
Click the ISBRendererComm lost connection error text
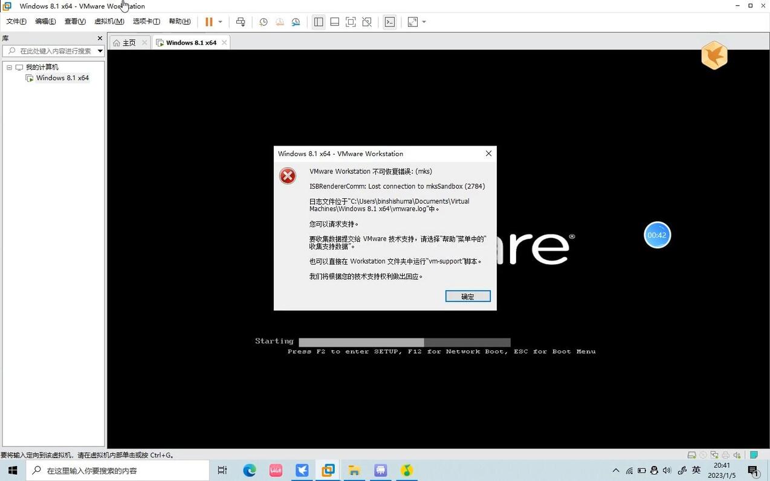pyautogui.click(x=397, y=186)
